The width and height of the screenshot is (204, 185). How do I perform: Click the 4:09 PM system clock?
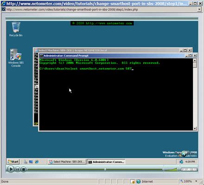(x=190, y=162)
